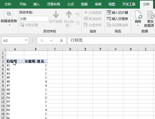This screenshot has width=155, height=119.
Task: Select column E header
Action: coord(85,49)
